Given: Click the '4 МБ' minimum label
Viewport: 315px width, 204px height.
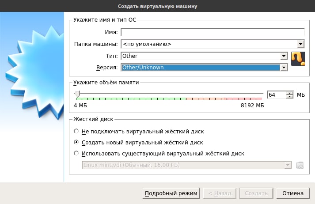Looking at the screenshot, I should pyautogui.click(x=80, y=106).
